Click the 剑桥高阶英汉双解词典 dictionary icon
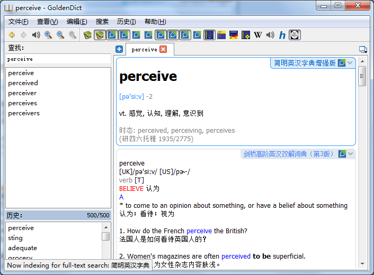The height and width of the screenshot is (275, 374). (342, 154)
